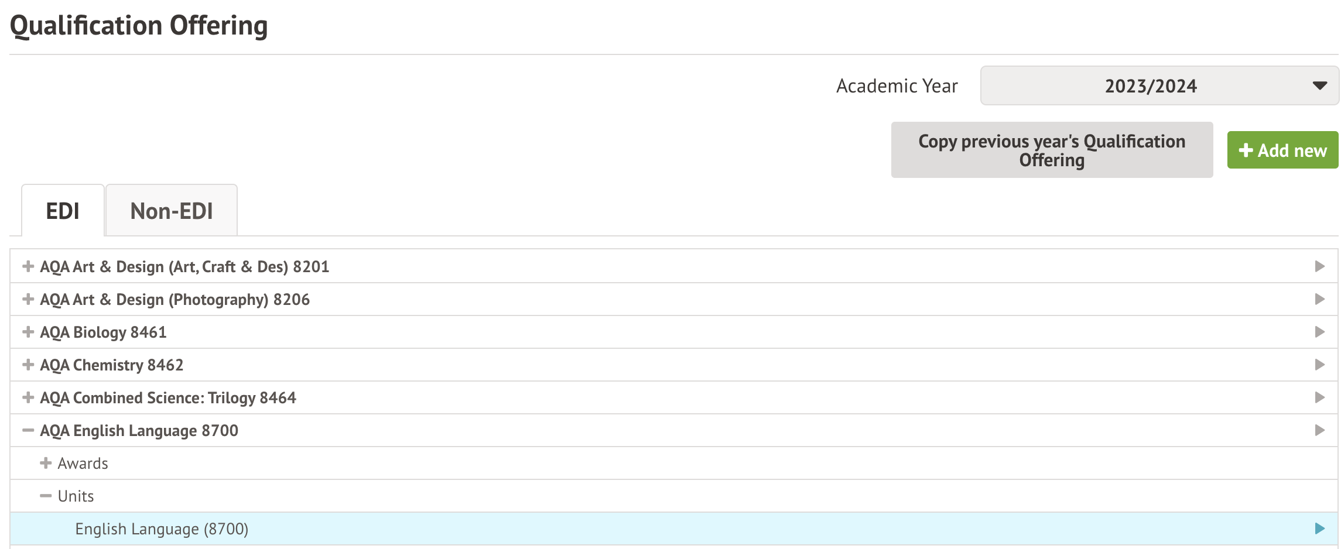Click arrow icon on Combined Science: Trilogy row
The image size is (1341, 549).
tap(1319, 397)
